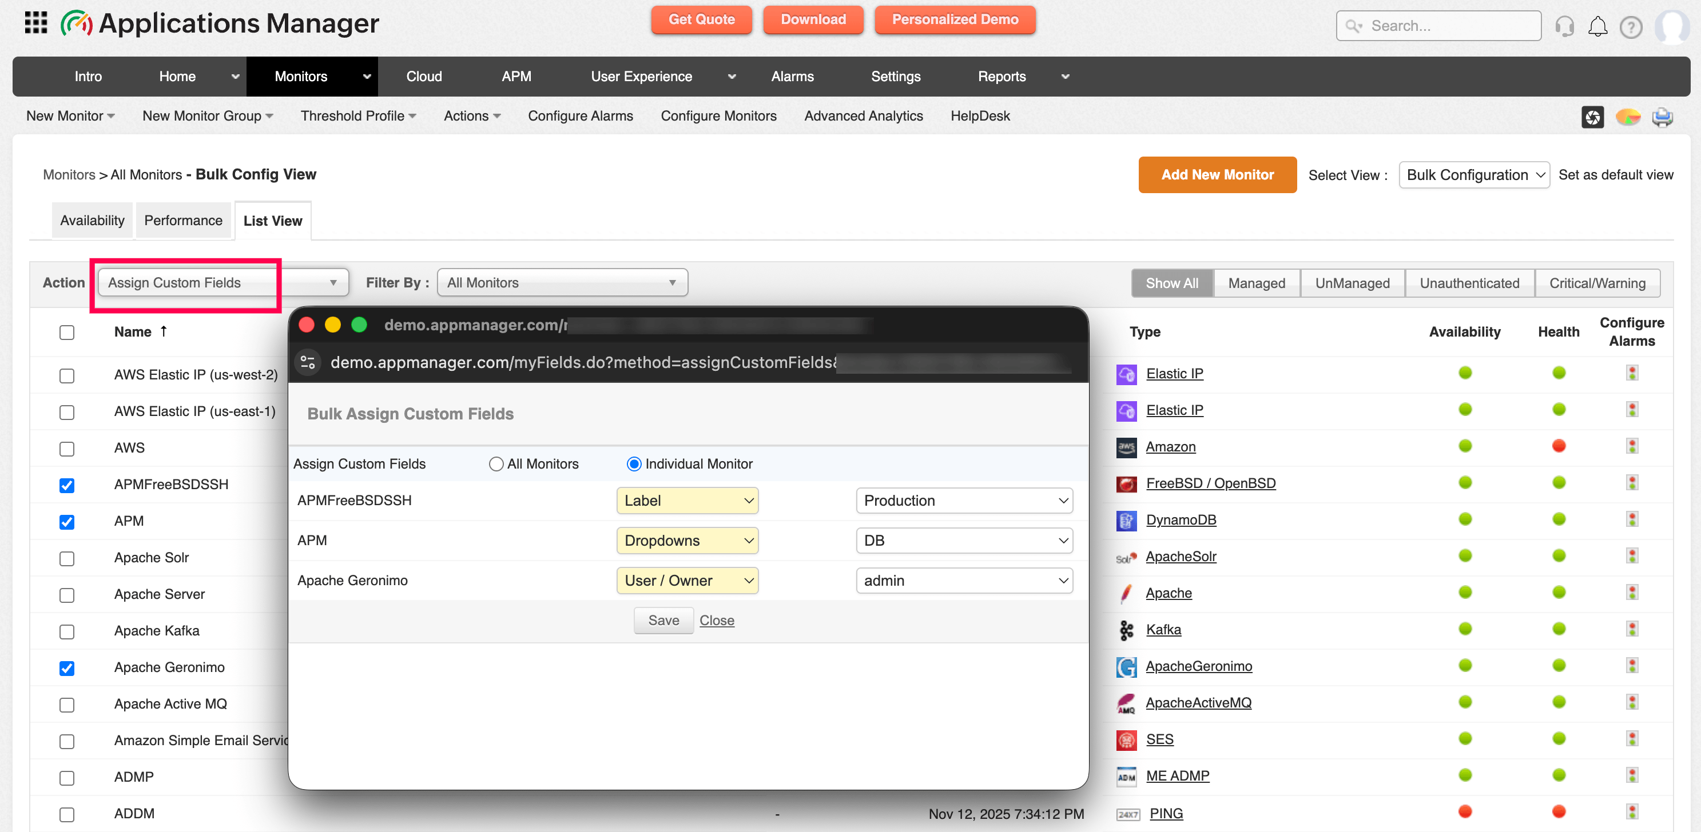The width and height of the screenshot is (1701, 832).
Task: Click the red health dot in Amazon row
Action: click(x=1559, y=446)
